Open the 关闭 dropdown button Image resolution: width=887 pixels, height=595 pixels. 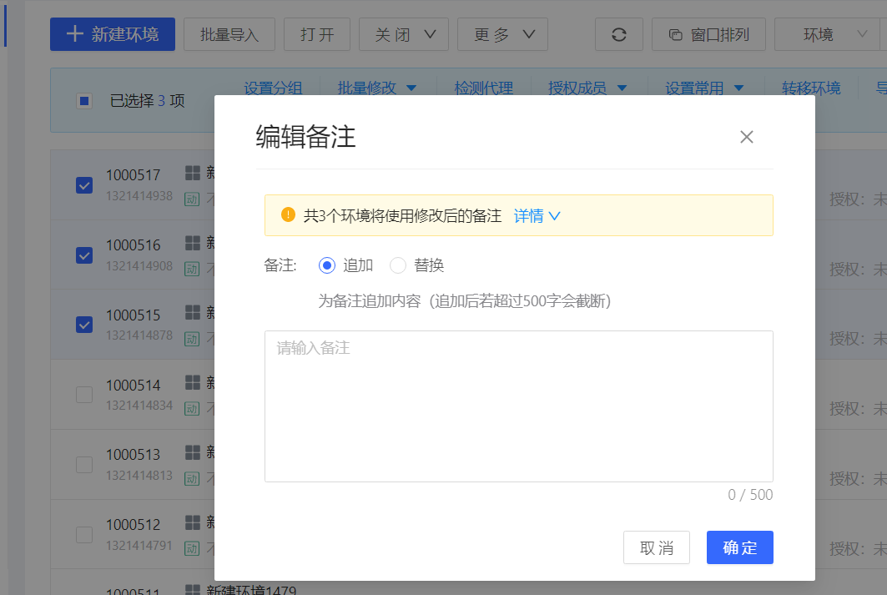click(x=403, y=34)
